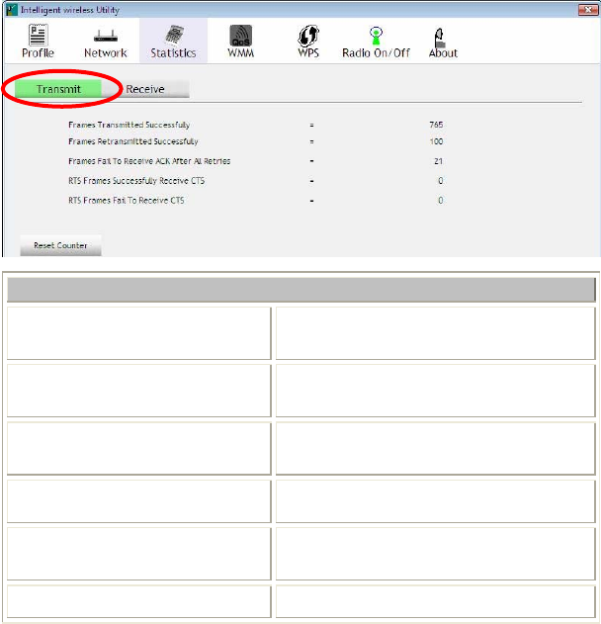The image size is (601, 624).
Task: Open the About icon
Action: (440, 38)
